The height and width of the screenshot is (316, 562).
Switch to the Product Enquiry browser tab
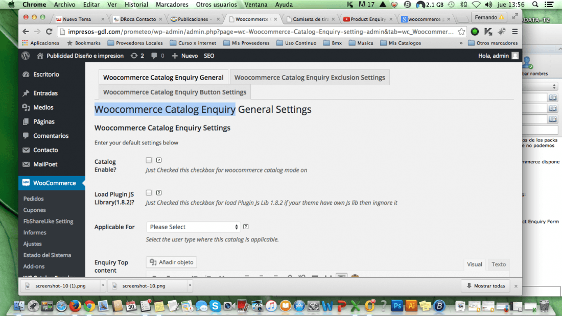pos(367,19)
